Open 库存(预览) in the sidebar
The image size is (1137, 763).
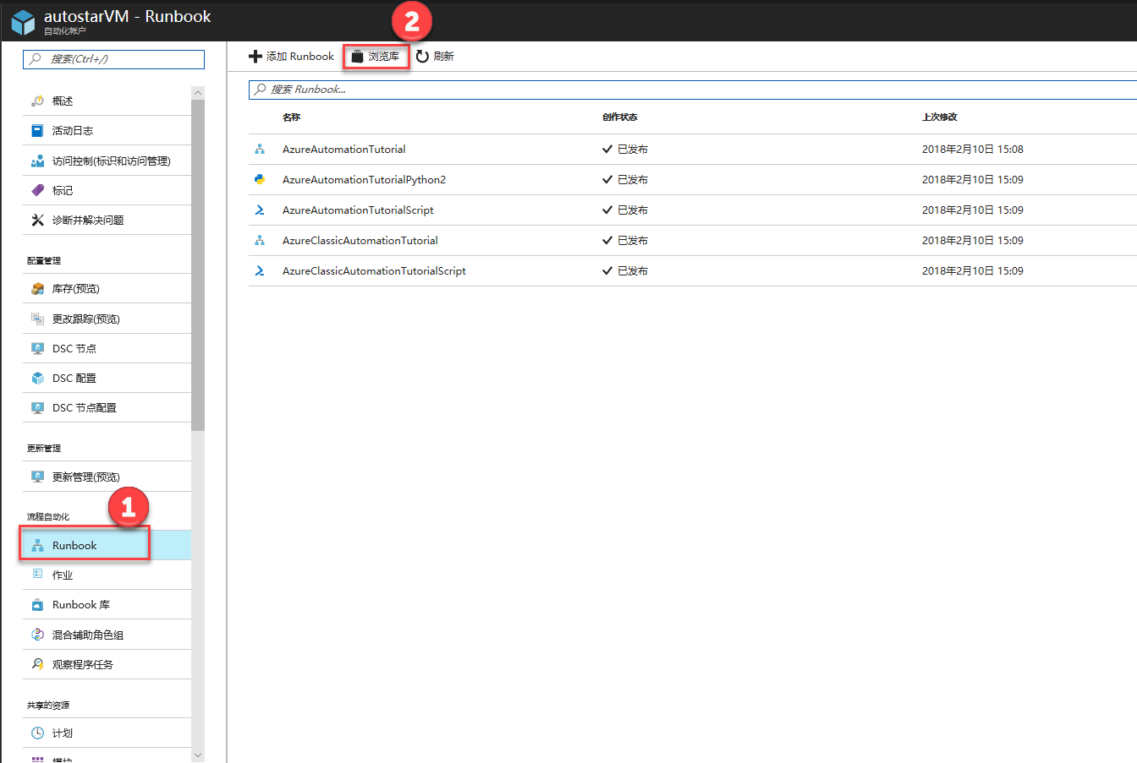(x=107, y=289)
